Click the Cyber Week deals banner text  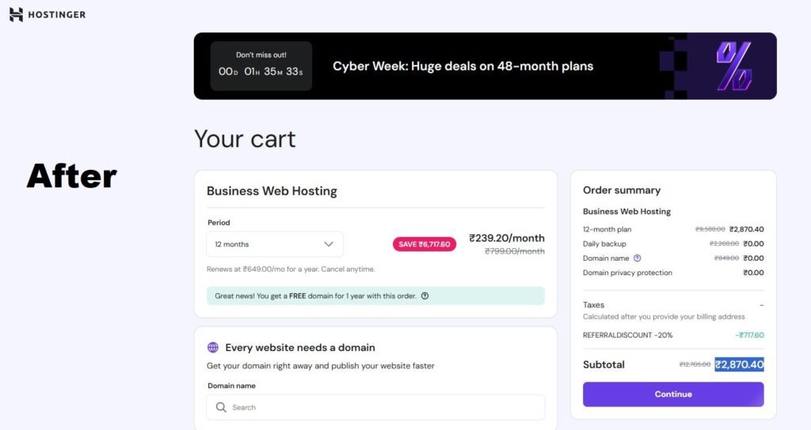(x=463, y=66)
